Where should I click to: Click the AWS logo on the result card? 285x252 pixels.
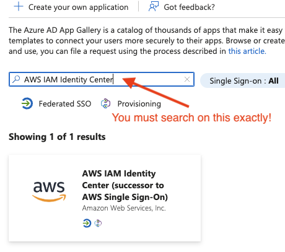49,192
